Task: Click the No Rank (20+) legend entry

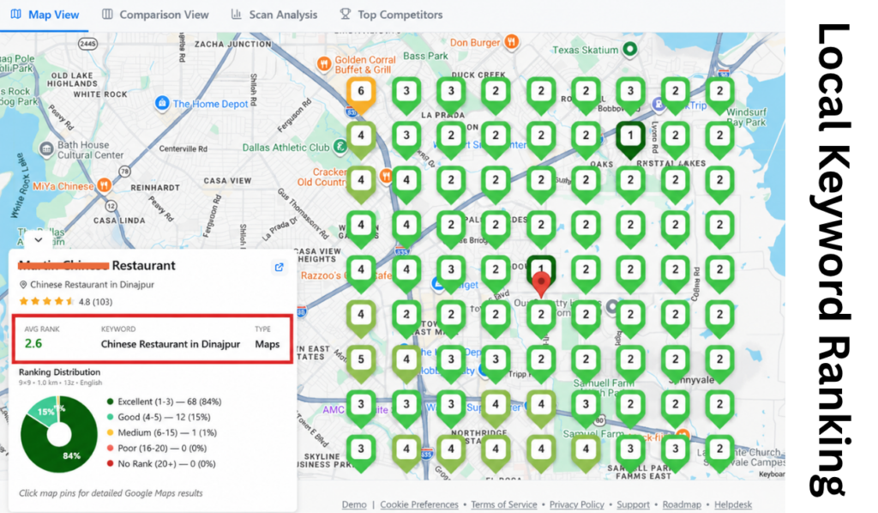Action: tap(161, 464)
